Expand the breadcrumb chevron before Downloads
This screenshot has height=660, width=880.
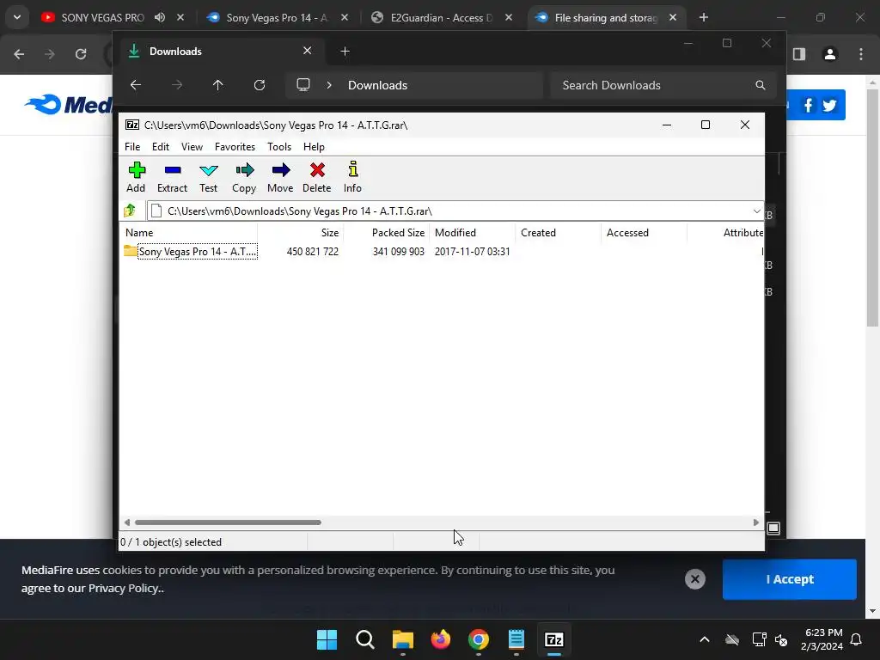[329, 85]
